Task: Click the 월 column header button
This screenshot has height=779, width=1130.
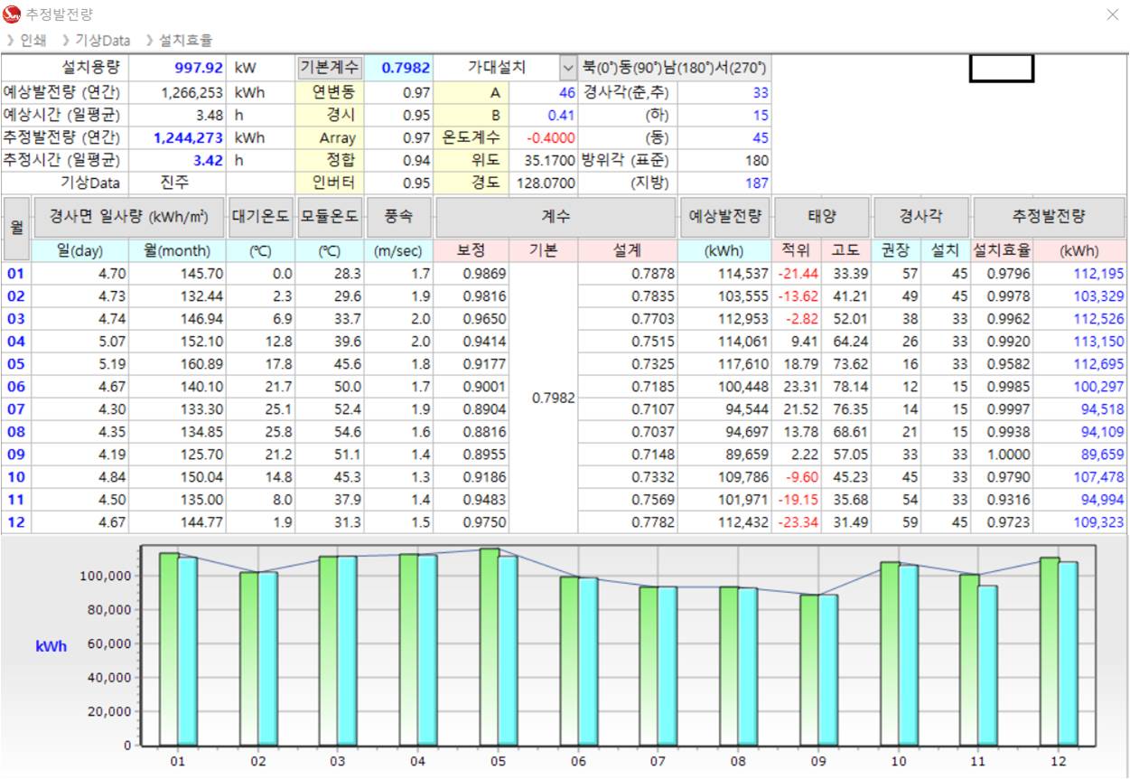Action: point(16,229)
